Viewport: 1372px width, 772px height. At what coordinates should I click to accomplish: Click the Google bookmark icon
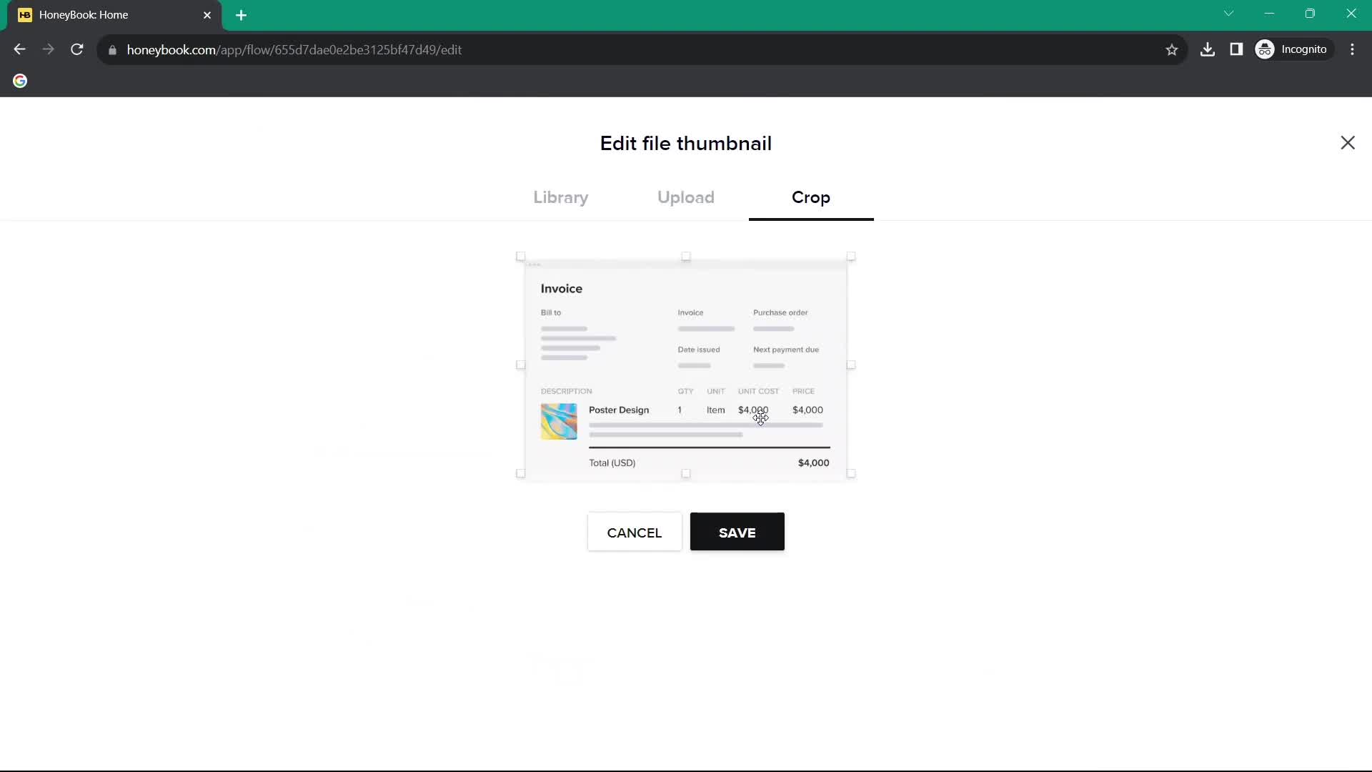pos(20,81)
